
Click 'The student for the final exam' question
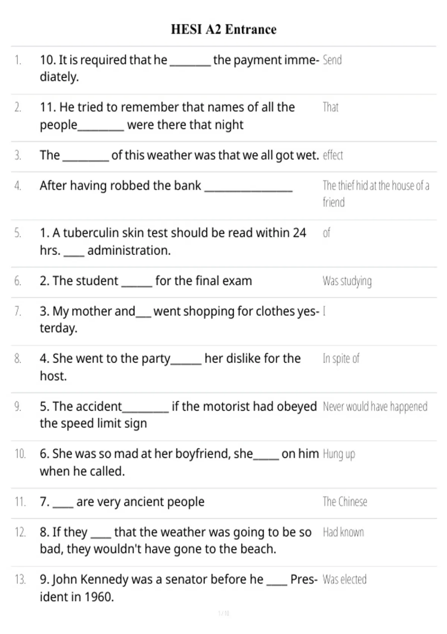pos(146,281)
